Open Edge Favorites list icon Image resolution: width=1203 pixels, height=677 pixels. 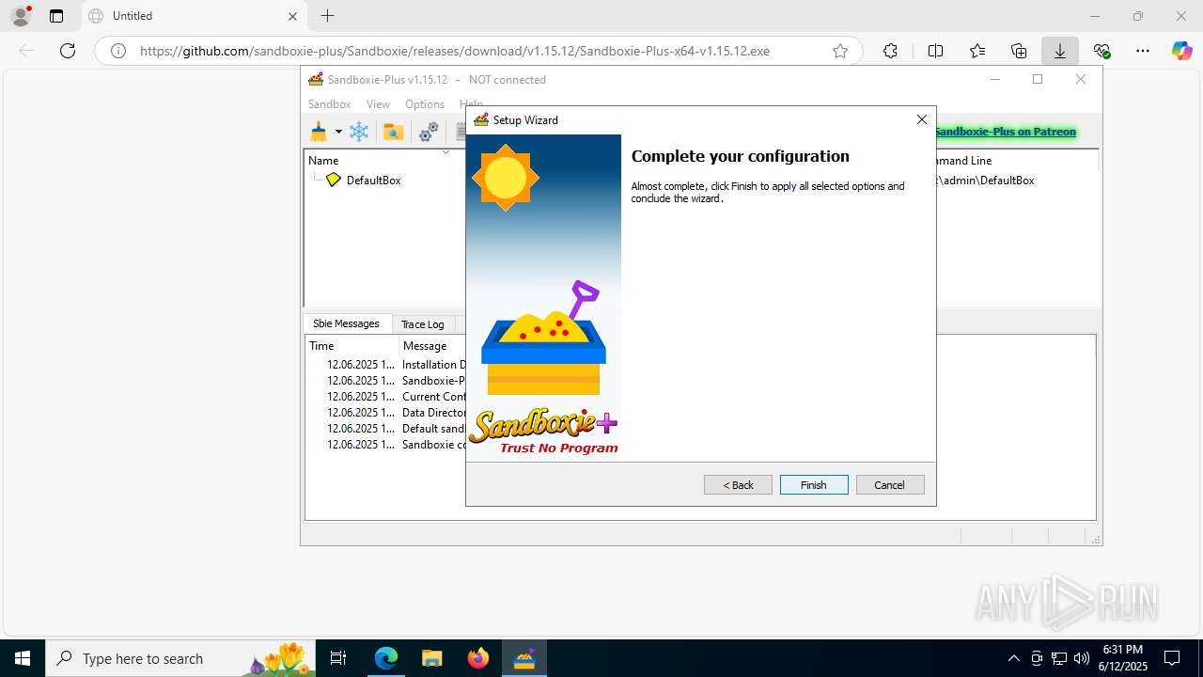click(x=977, y=51)
